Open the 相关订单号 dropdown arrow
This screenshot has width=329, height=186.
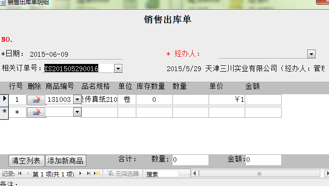(118, 69)
